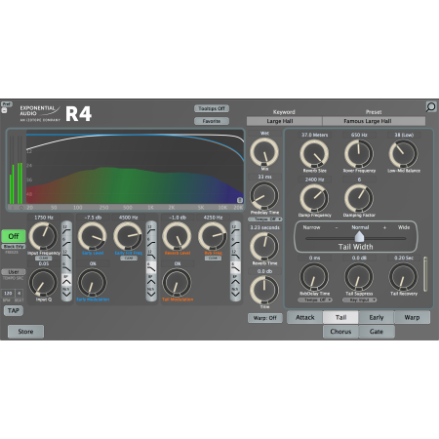This screenshot has height=439, width=439.
Task: Click the Tail Modulation knob
Action: 177,283
